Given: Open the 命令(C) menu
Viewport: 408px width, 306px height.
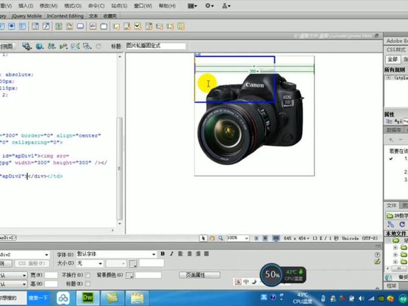Looking at the screenshot, I should pyautogui.click(x=96, y=6).
